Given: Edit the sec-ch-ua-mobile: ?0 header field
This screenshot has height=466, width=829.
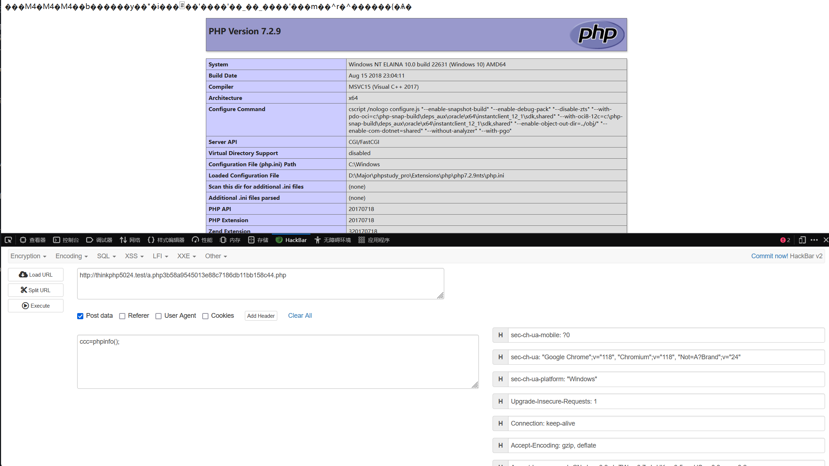Looking at the screenshot, I should [666, 335].
